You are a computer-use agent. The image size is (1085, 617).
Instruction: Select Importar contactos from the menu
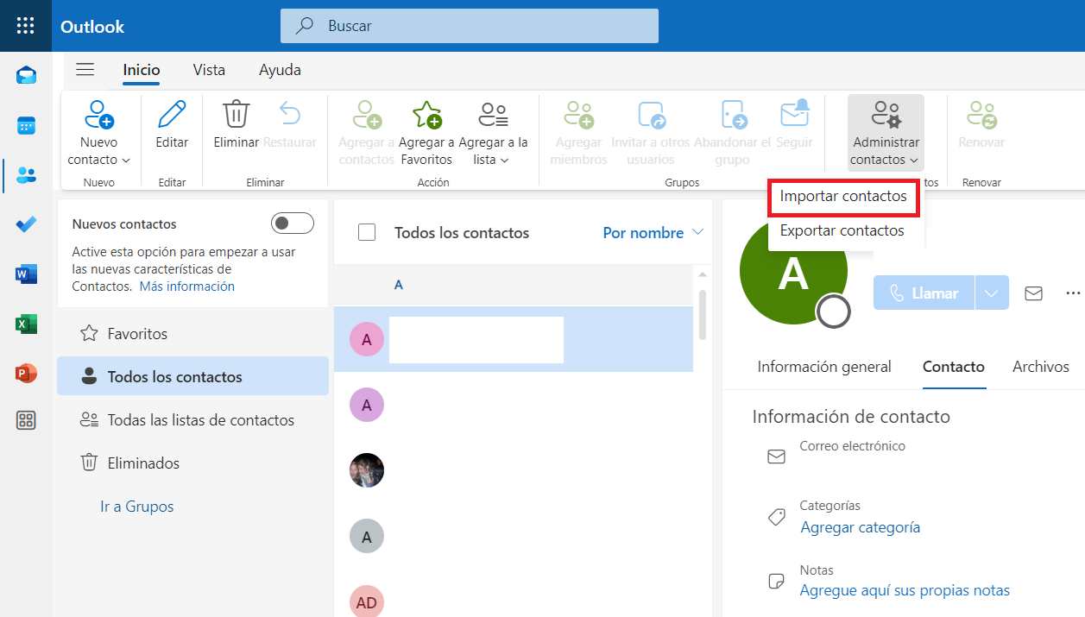pyautogui.click(x=843, y=196)
